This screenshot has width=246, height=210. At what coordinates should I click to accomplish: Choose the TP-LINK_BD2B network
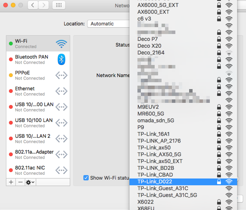(183, 168)
